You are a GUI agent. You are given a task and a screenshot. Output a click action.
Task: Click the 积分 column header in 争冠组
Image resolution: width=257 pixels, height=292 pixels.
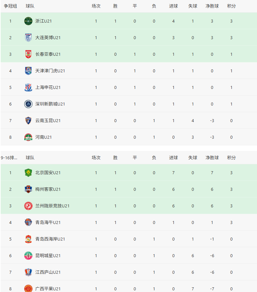coord(231,6)
